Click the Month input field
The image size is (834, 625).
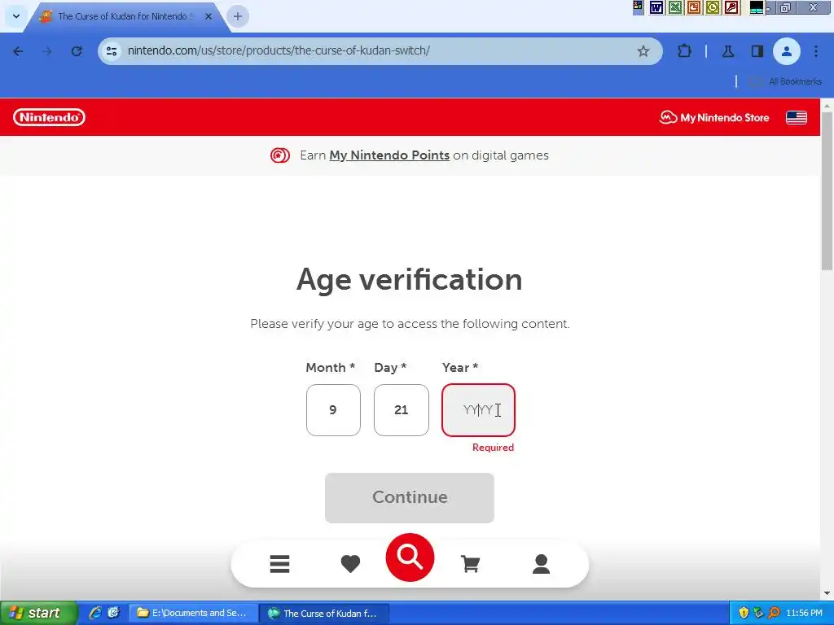(x=333, y=410)
